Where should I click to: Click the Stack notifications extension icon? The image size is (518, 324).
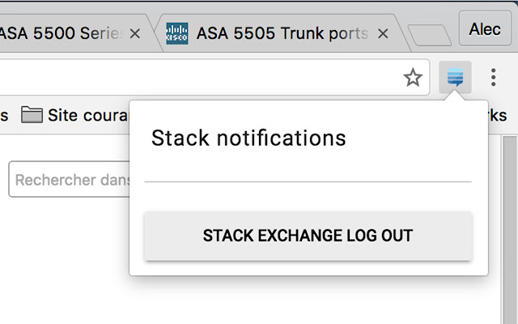(456, 78)
